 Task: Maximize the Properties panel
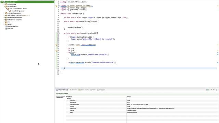217,90
